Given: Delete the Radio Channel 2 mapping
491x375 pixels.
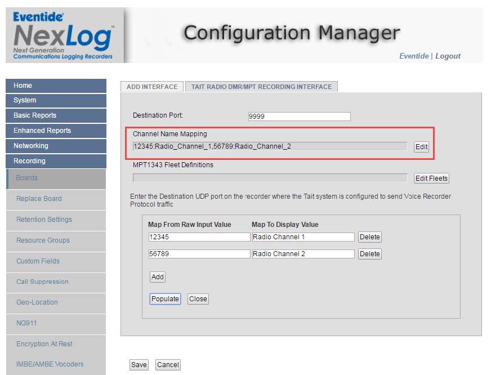Looking at the screenshot, I should [369, 254].
